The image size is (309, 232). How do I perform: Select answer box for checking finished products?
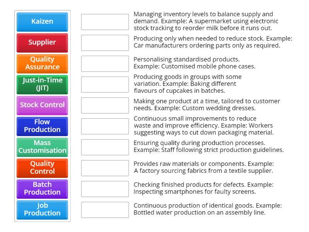tap(105, 189)
